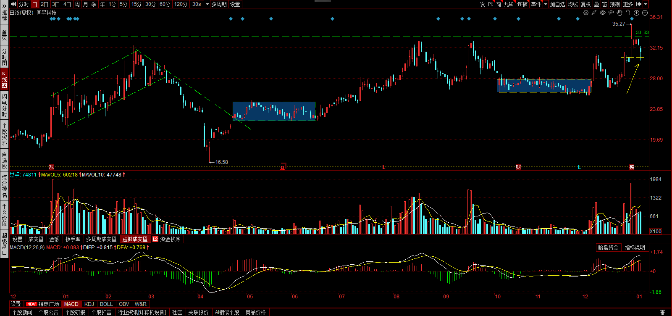672x316 pixels.
Task: Select the 月 monthly period
Action: click(86, 4)
